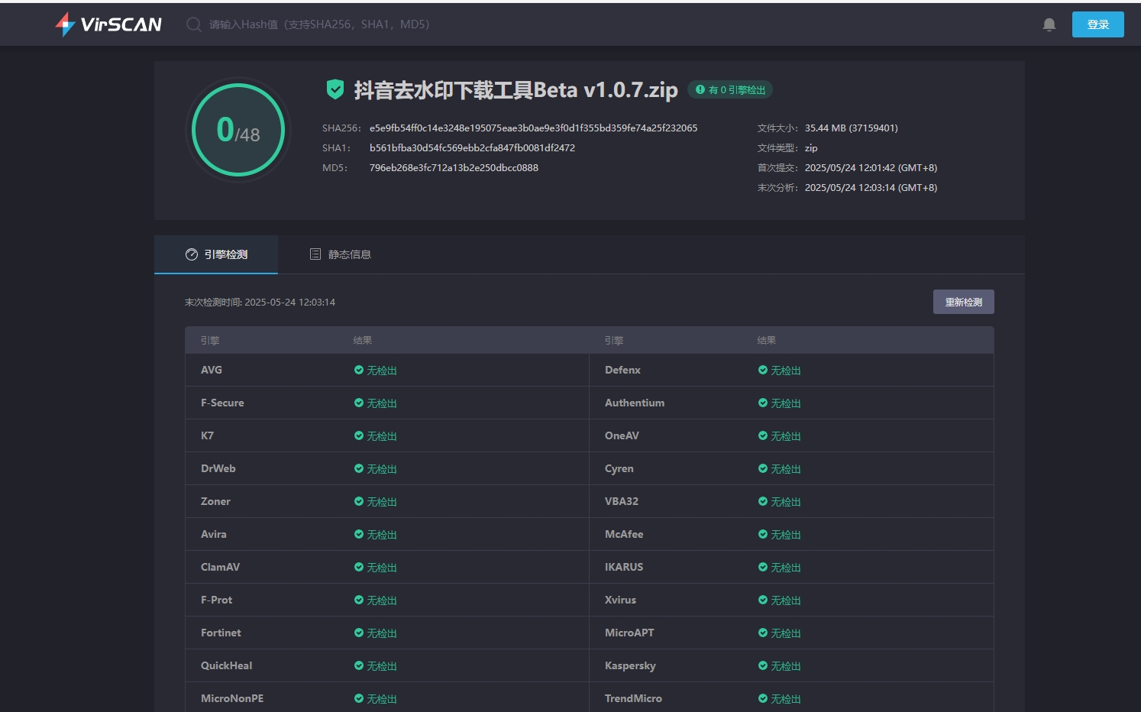Select the QuickHeal engine name
This screenshot has width=1141, height=712.
pos(226,665)
